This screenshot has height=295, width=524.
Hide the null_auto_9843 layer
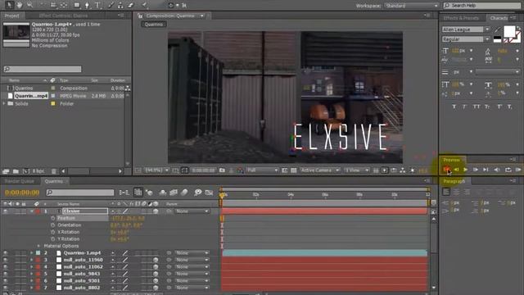pyautogui.click(x=6, y=274)
